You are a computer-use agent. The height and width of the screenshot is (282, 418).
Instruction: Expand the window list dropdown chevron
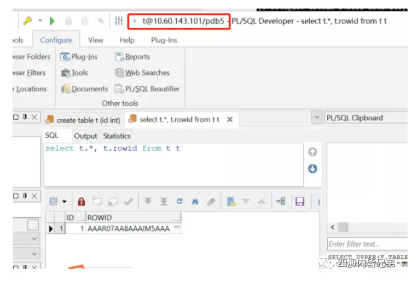point(317,117)
